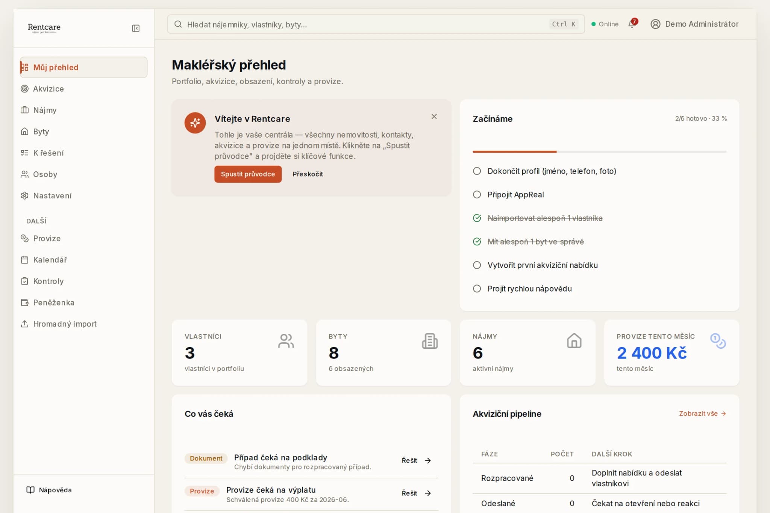Click the Nastavení gear icon
This screenshot has width=770, height=513.
point(24,196)
